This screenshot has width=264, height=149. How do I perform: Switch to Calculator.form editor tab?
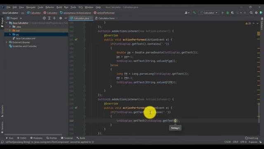106,18
